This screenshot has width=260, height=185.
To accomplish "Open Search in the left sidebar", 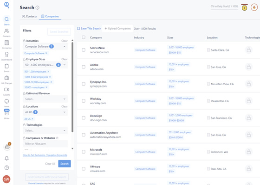I will point(6,21).
